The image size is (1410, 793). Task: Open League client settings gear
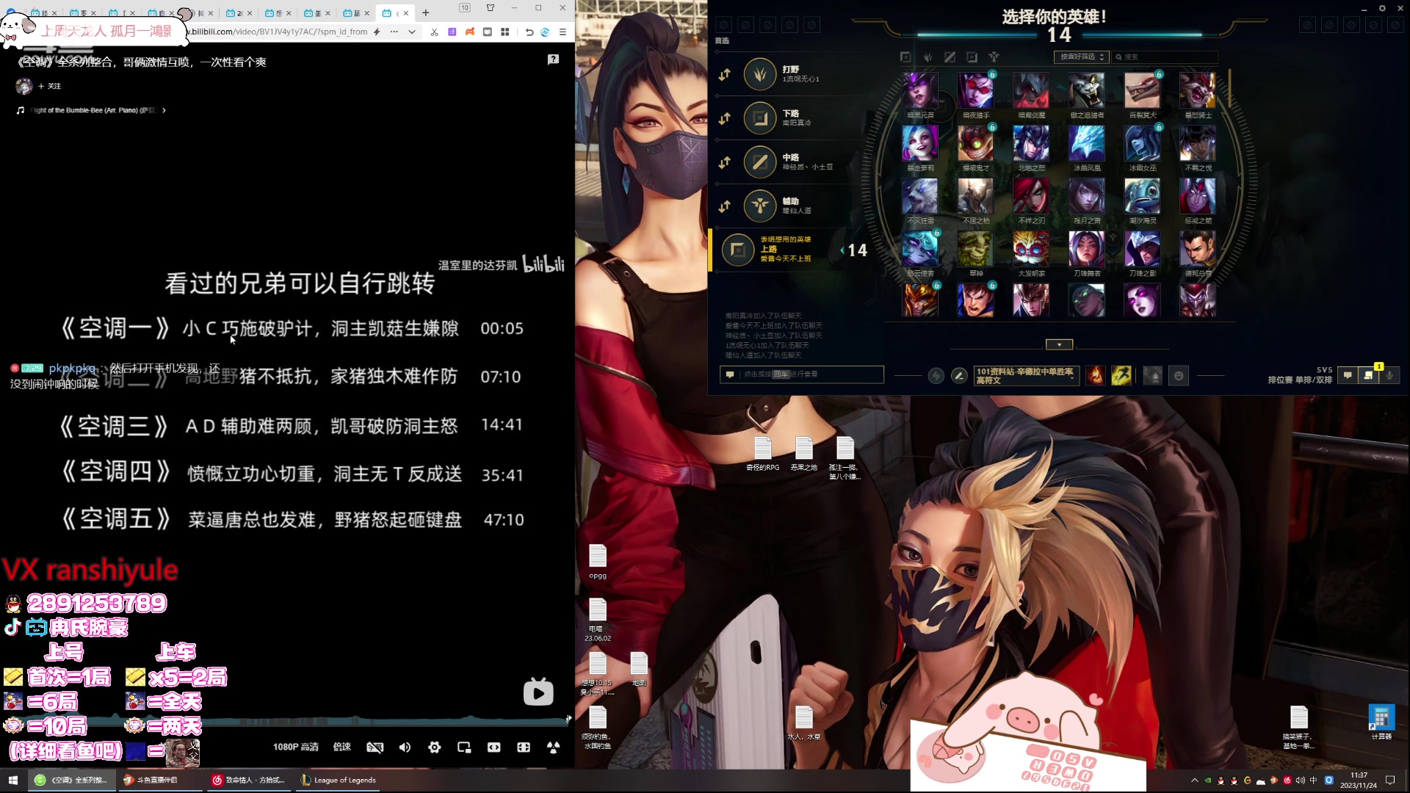(1381, 9)
